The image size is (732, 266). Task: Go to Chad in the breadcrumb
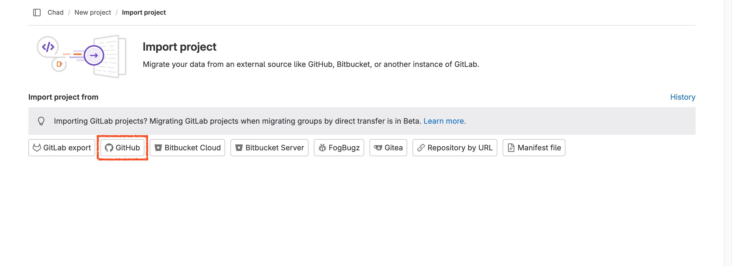[55, 13]
